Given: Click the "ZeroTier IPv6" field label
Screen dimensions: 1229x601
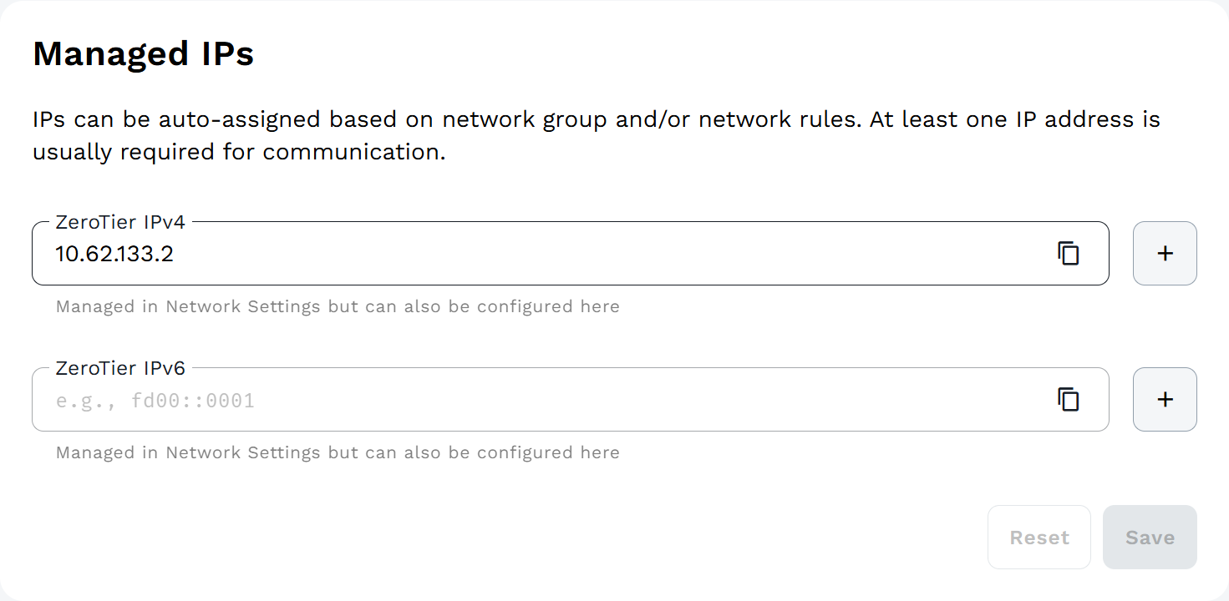Looking at the screenshot, I should tap(120, 368).
